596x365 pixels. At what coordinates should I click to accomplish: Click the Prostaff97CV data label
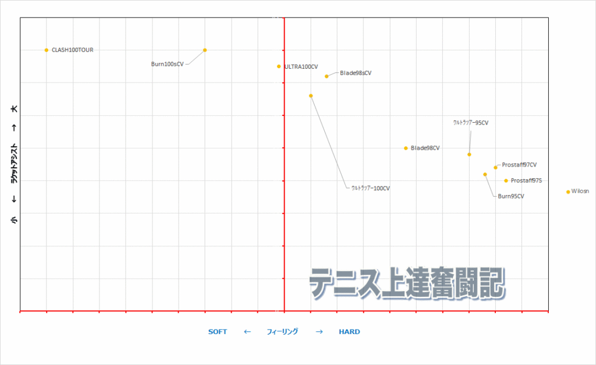[x=519, y=165]
